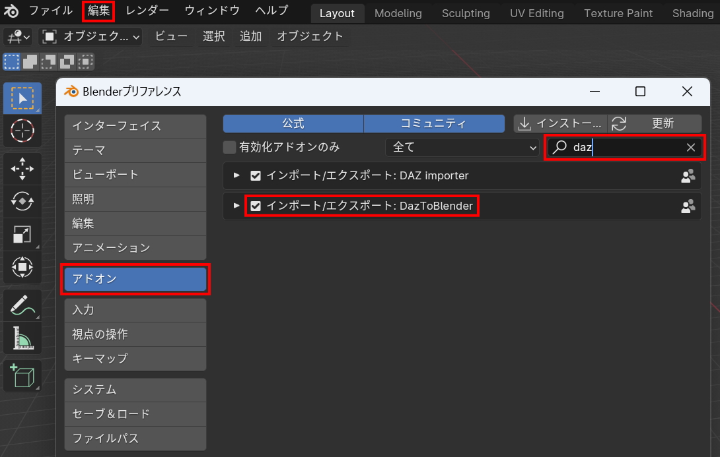This screenshot has height=457, width=720.
Task: Select the subtract selection mode icon
Action: pyautogui.click(x=48, y=61)
